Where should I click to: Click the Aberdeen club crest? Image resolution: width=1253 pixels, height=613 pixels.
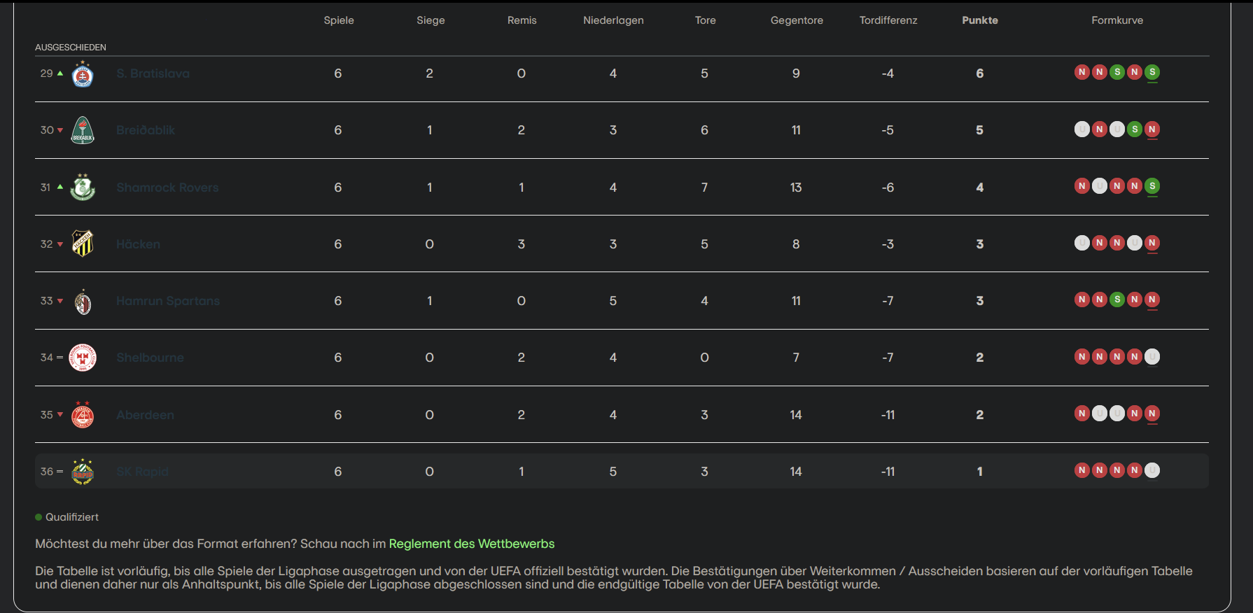(83, 415)
